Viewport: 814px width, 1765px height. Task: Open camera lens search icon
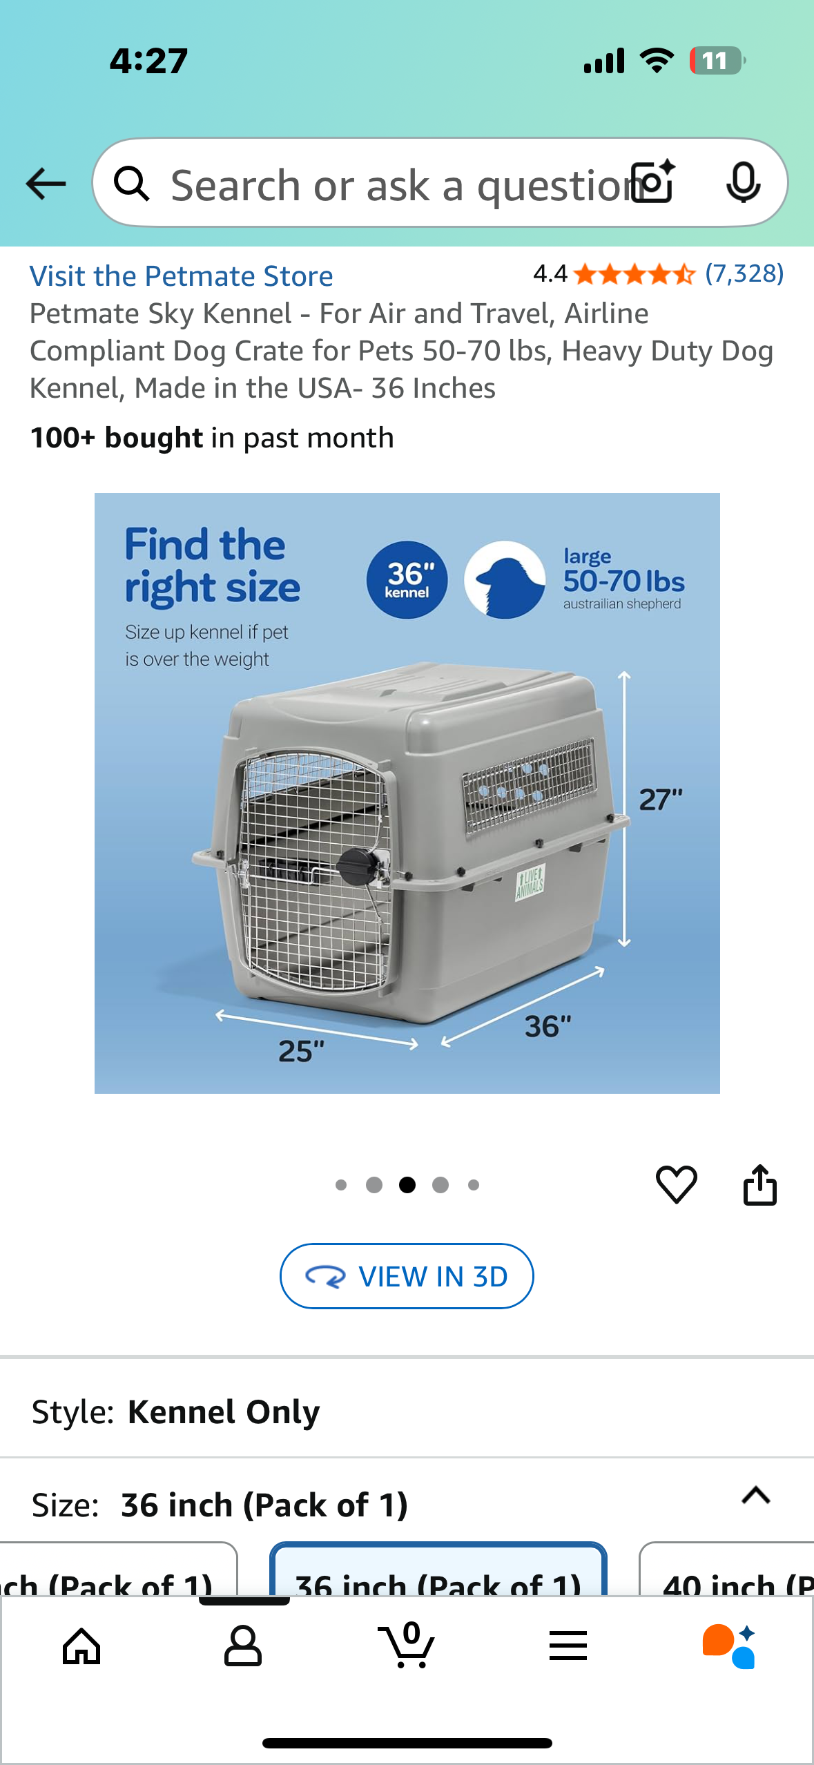point(653,182)
